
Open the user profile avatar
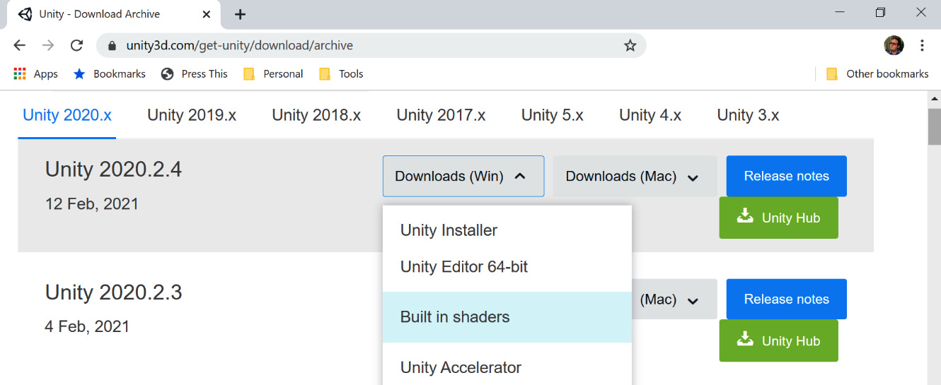tap(894, 45)
